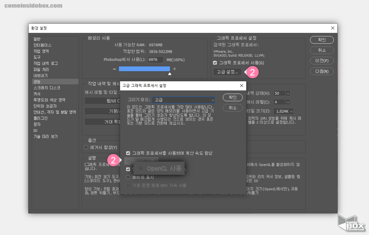Viewport: 369px width, 235px height.
Task: Change 타일 크기(Z) via its dropdown
Action: 283,111
